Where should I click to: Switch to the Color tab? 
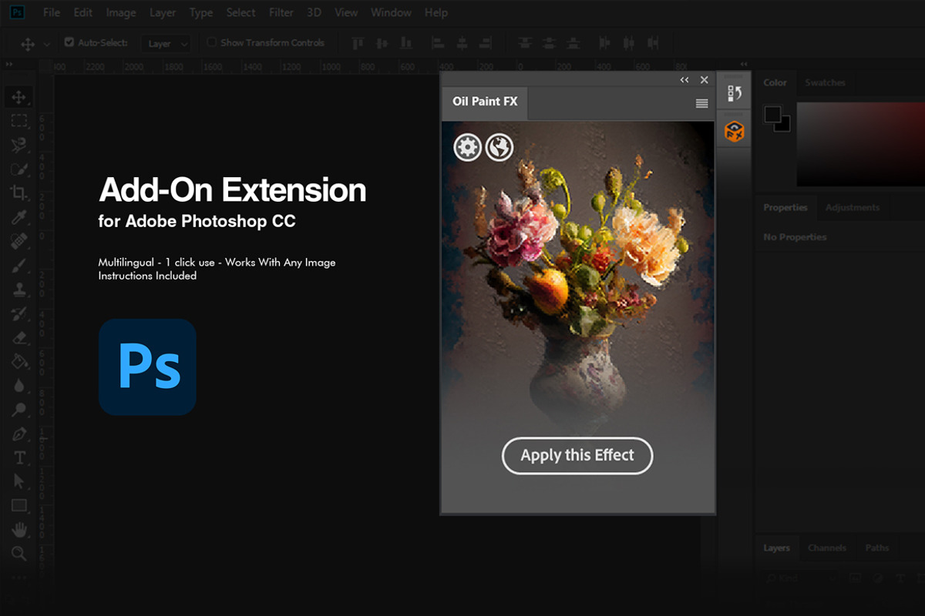point(775,82)
